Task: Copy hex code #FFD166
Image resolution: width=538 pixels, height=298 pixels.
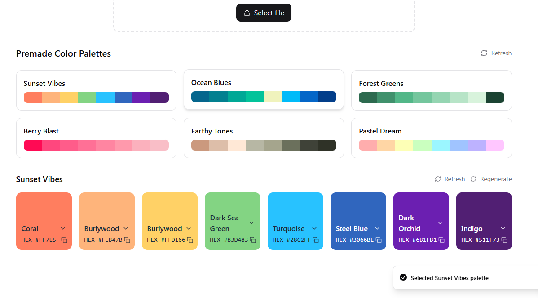Action: 190,240
